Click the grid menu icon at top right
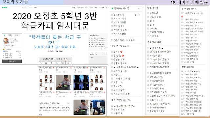This screenshot has width=210, height=118. click(107, 8)
